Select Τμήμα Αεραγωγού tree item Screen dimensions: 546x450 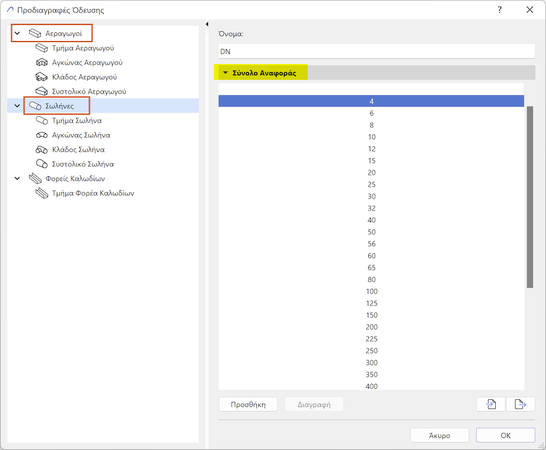83,48
